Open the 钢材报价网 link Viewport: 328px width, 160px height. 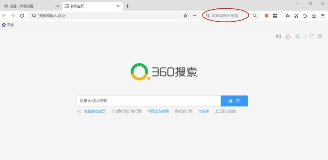184,111
